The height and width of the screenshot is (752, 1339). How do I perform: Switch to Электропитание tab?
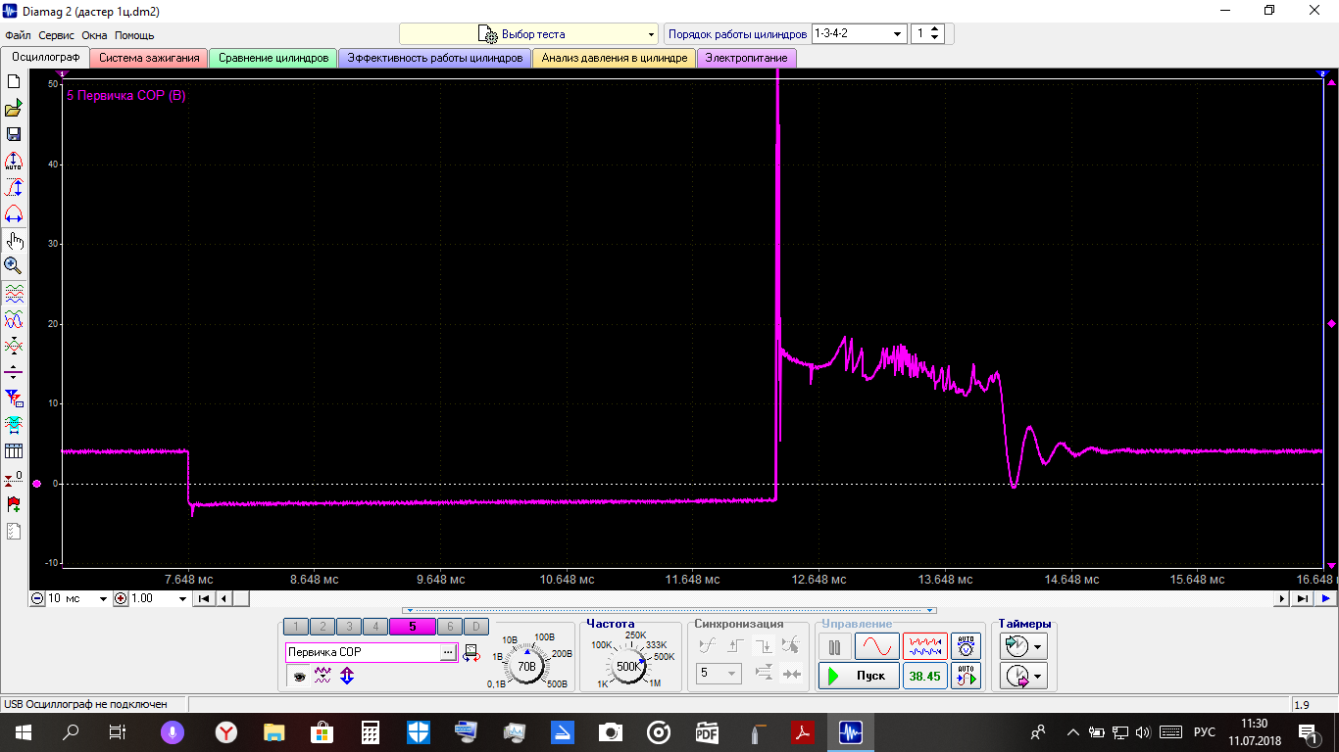click(747, 58)
